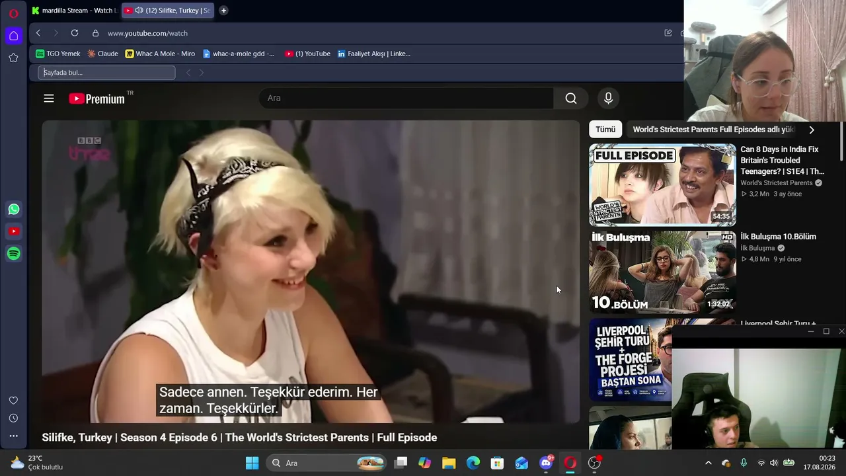This screenshot has height=476, width=846.
Task: Open YouTube shortcut in Opera sidebar
Action: (x=14, y=231)
